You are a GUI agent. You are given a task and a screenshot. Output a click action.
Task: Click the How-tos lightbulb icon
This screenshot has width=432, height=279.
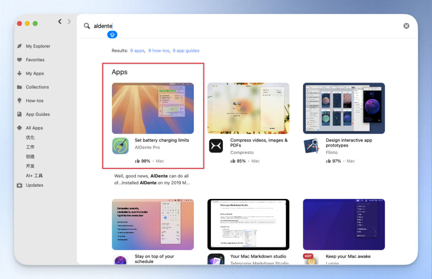point(19,100)
